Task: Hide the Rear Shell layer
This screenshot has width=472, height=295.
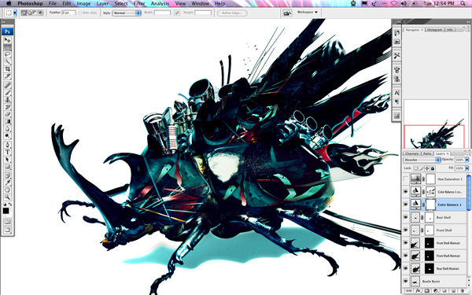Action: pos(406,217)
